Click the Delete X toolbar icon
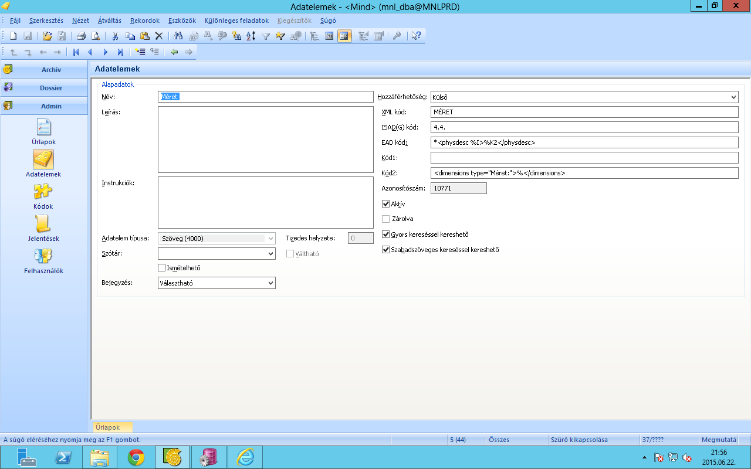 (x=158, y=36)
